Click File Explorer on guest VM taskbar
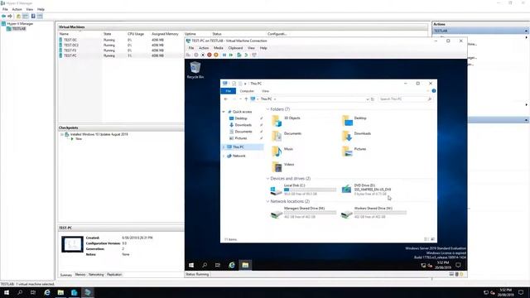 point(245,265)
